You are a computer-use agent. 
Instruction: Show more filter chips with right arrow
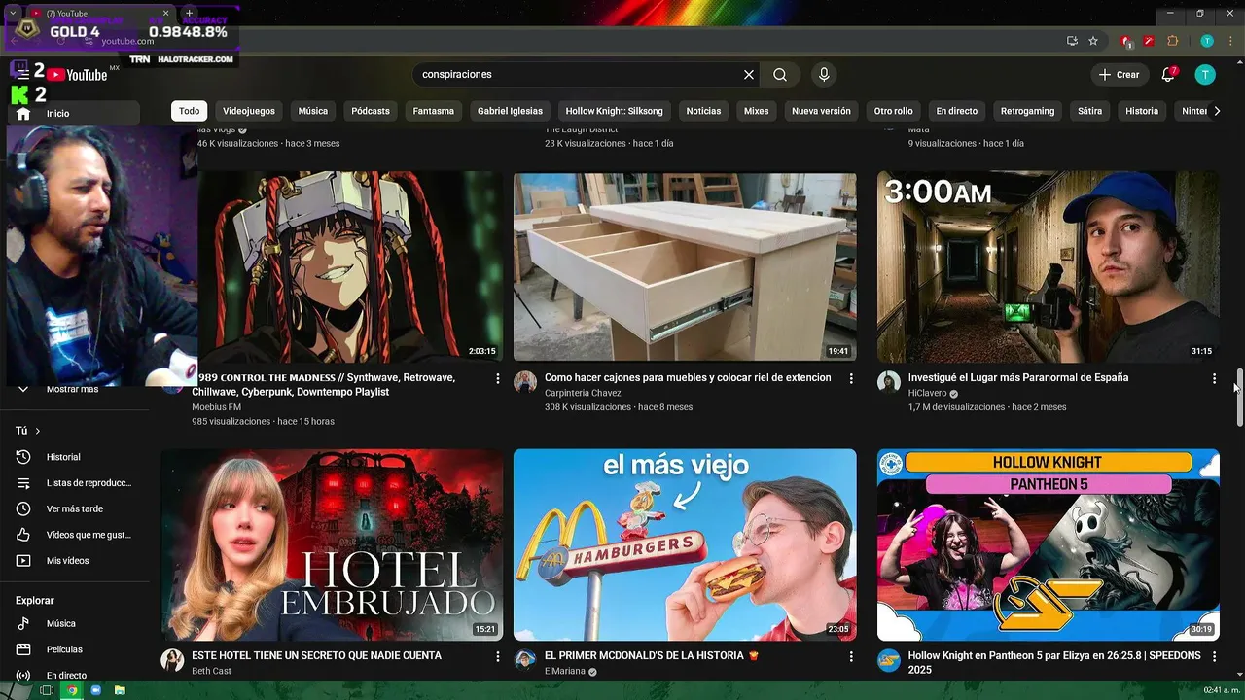point(1216,111)
